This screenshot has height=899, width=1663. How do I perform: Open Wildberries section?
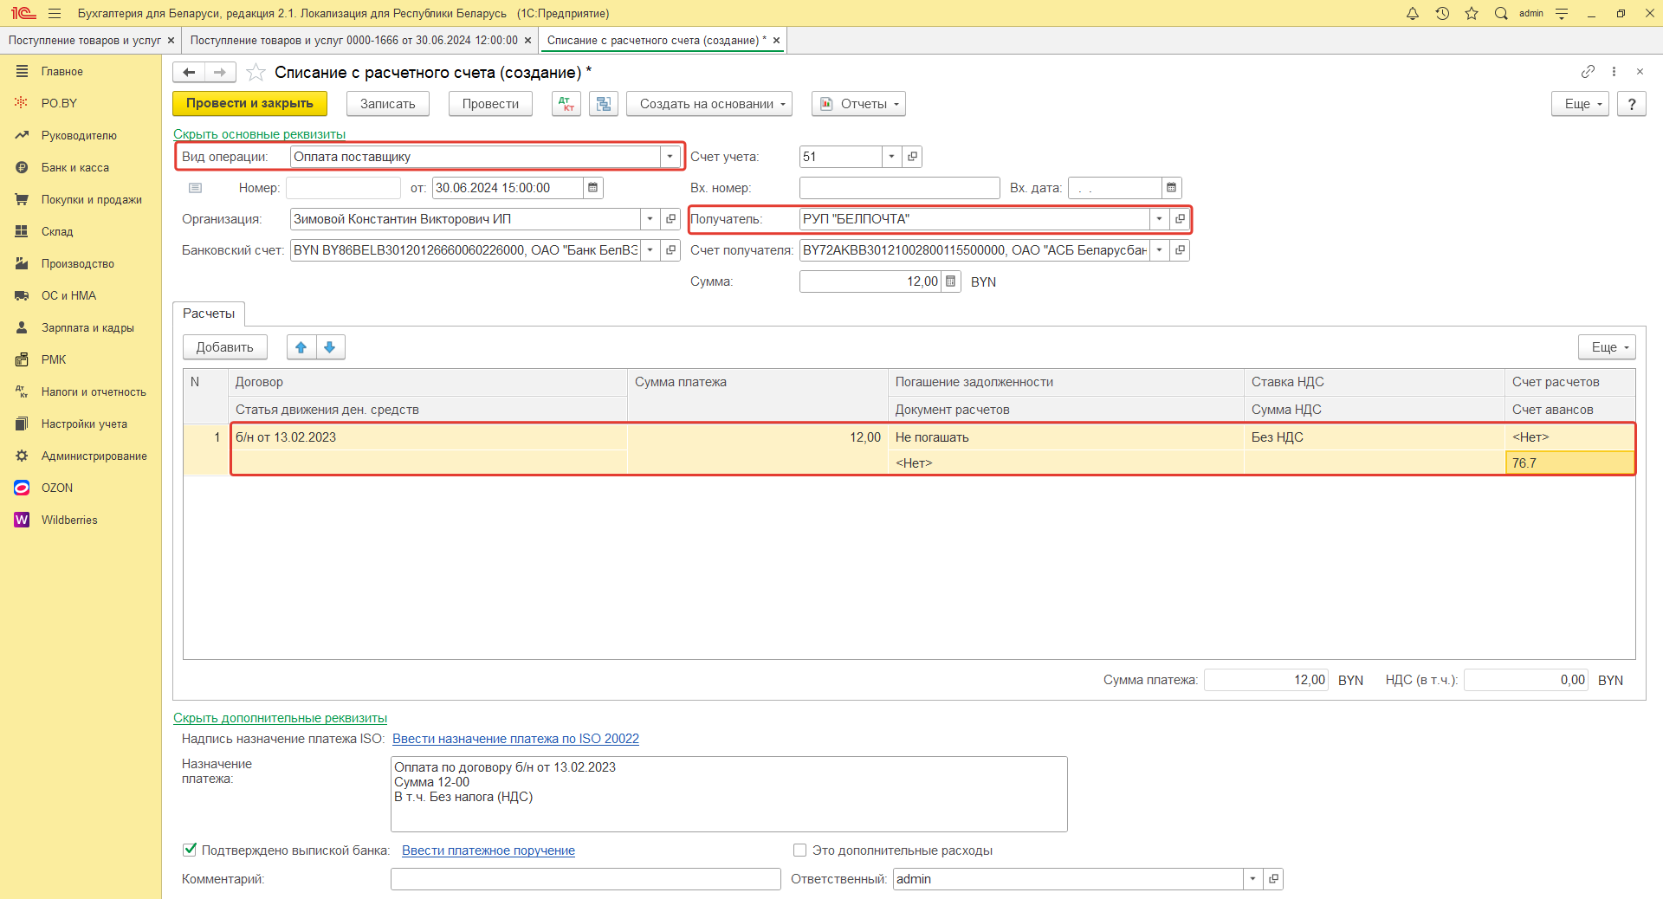point(69,521)
